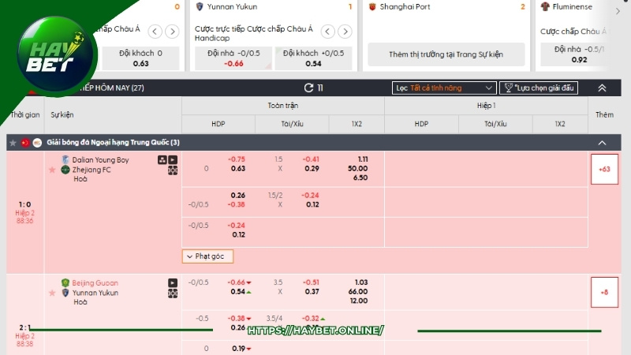This screenshot has width=631, height=355.
Task: Open the 'Dalian Young Boy' team name
Action: tap(101, 160)
